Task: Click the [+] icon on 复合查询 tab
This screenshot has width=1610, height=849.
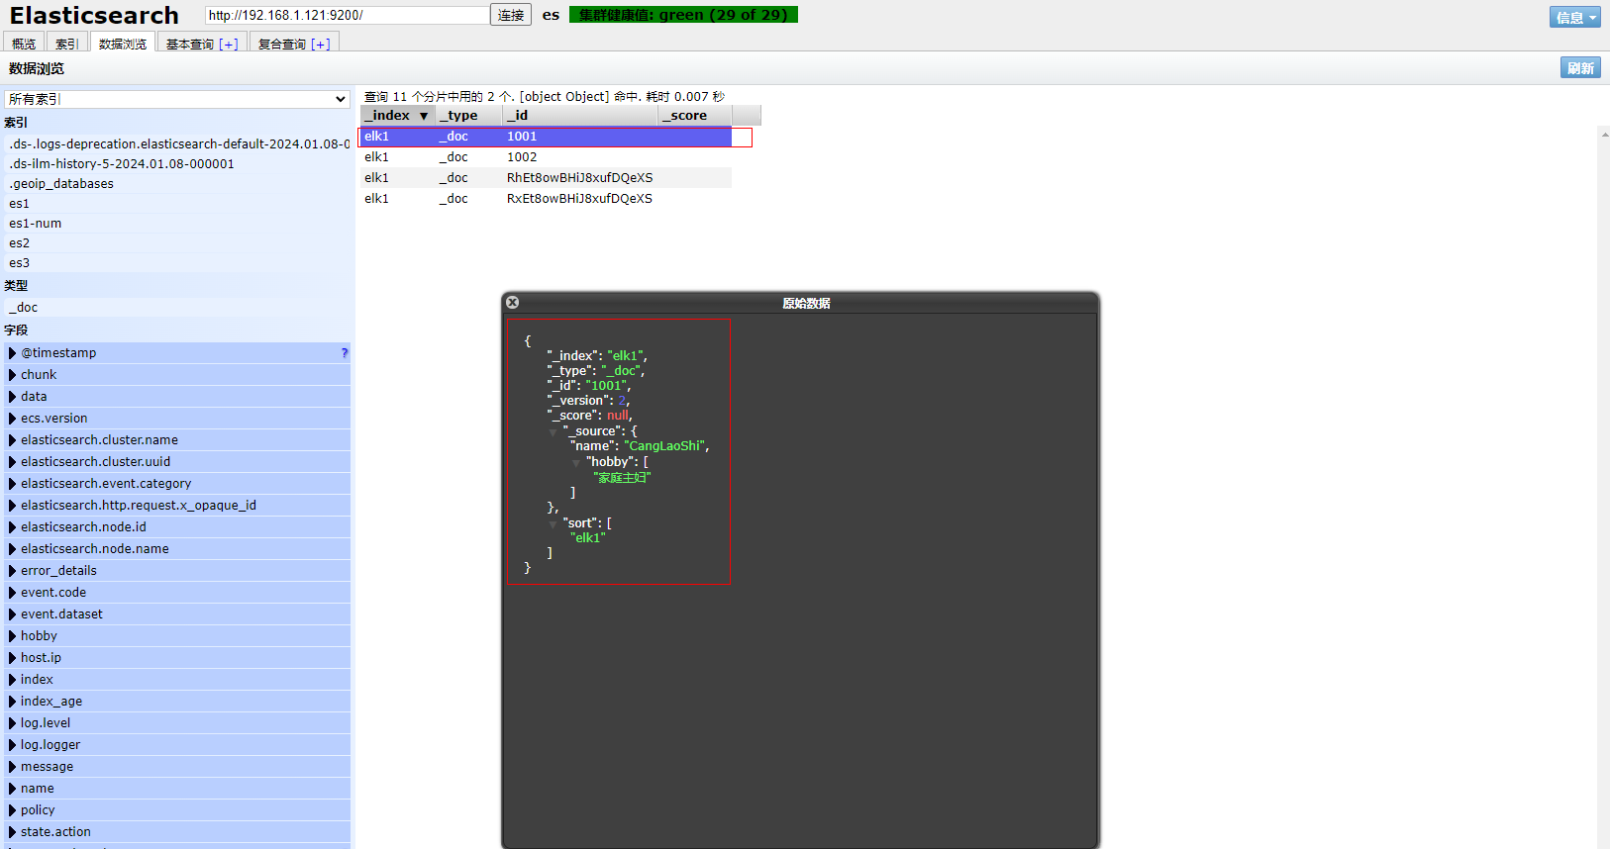Action: [x=320, y=45]
